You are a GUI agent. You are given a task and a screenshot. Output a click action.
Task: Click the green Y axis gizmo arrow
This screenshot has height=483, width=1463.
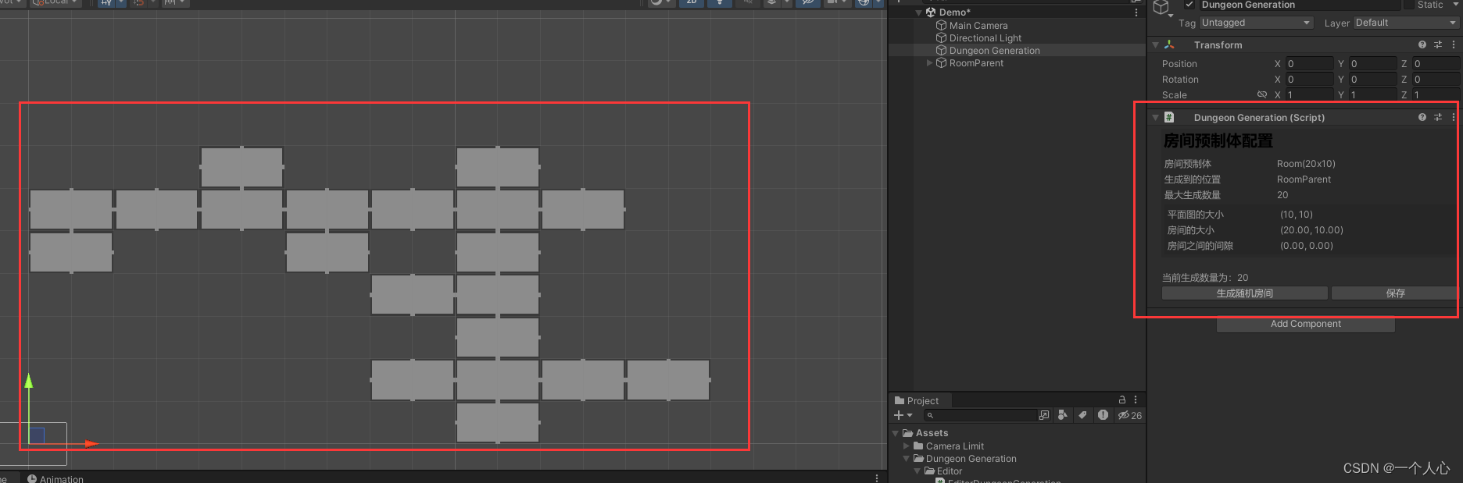29,381
